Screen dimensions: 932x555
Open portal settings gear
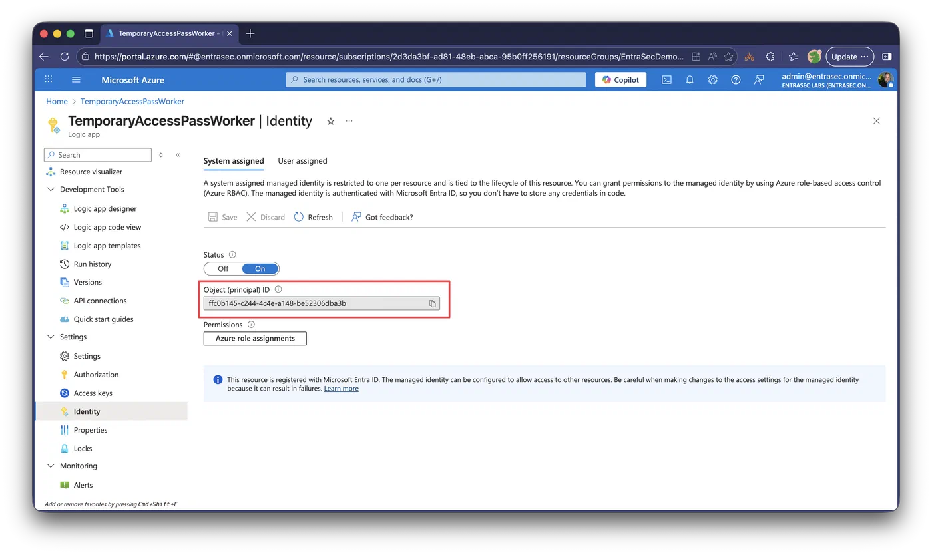tap(713, 79)
